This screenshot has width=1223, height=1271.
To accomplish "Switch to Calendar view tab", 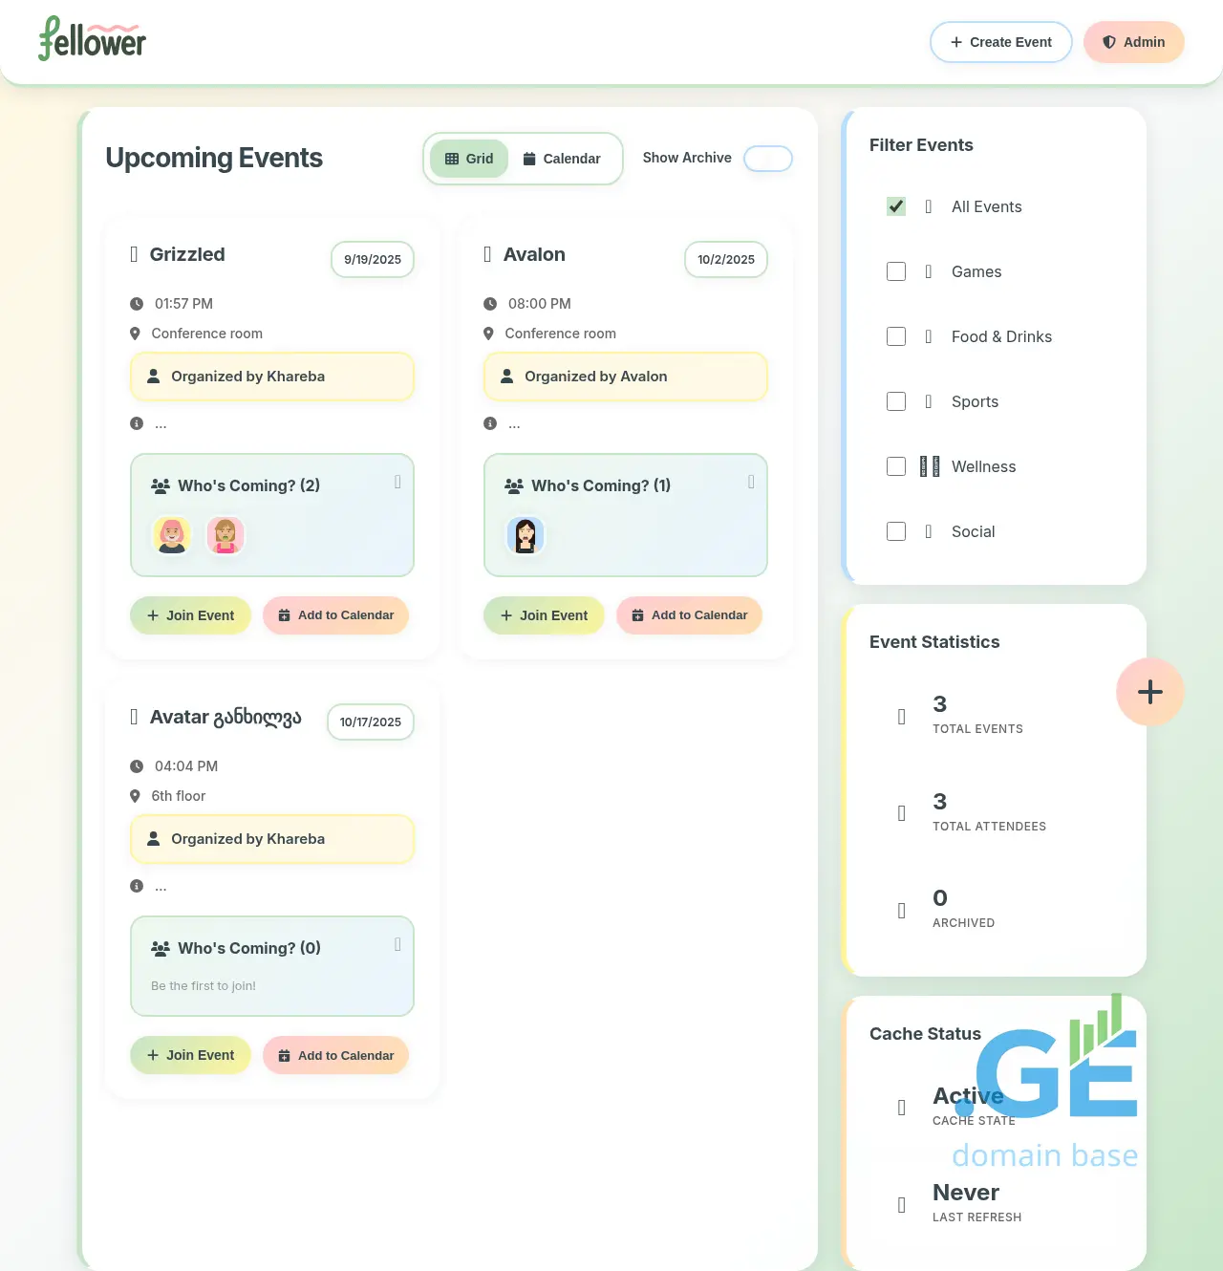I will [x=562, y=159].
